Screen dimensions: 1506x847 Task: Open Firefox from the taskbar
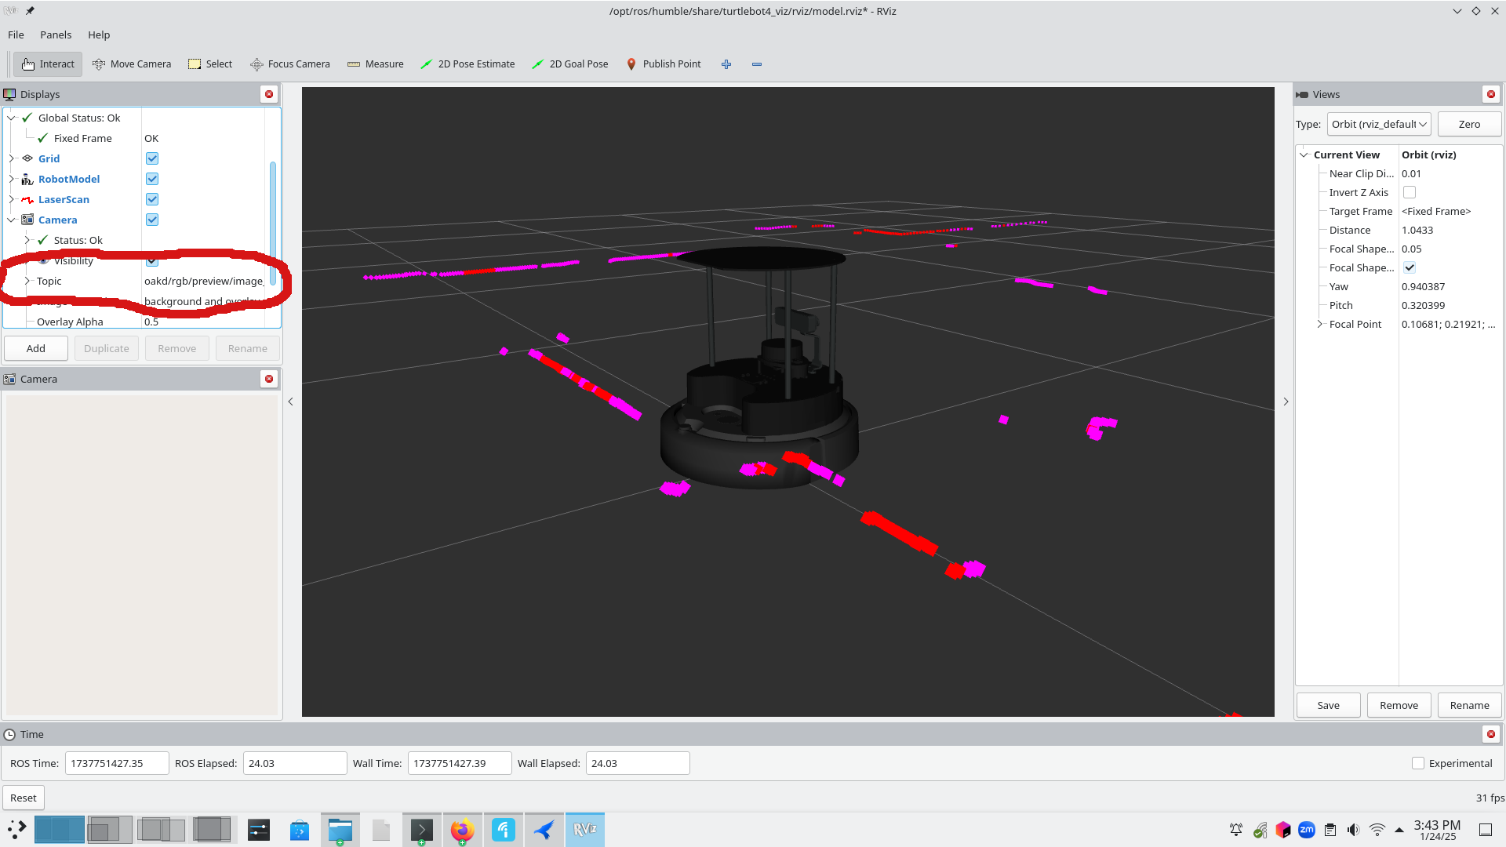(462, 830)
